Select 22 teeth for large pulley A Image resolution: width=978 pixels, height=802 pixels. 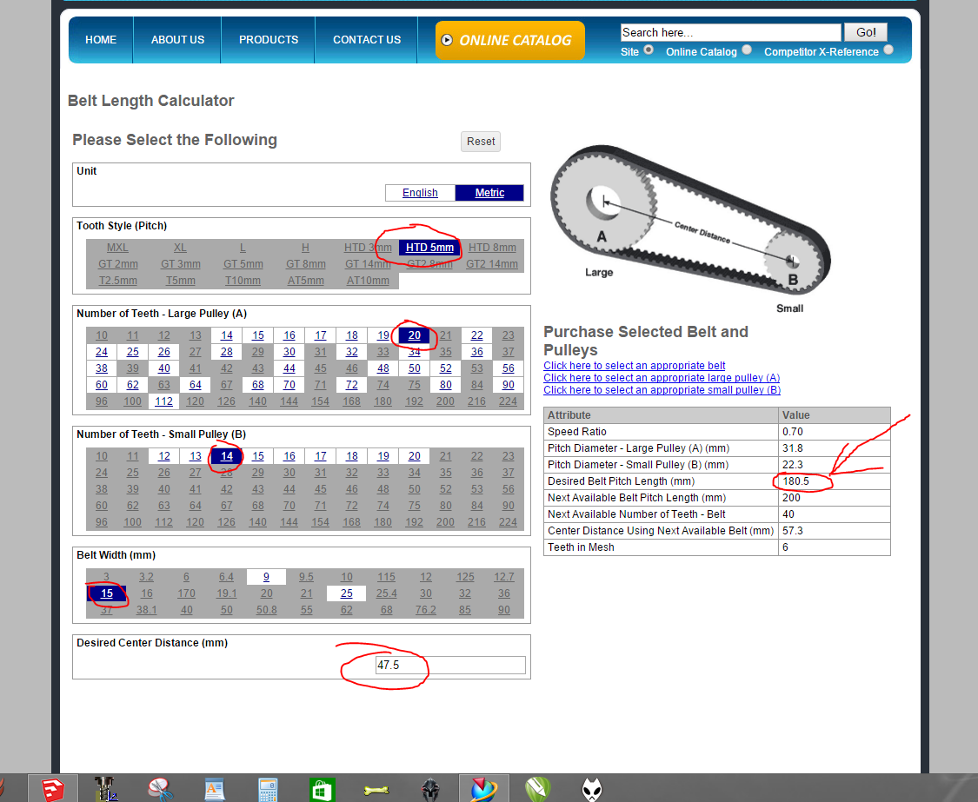coord(477,335)
